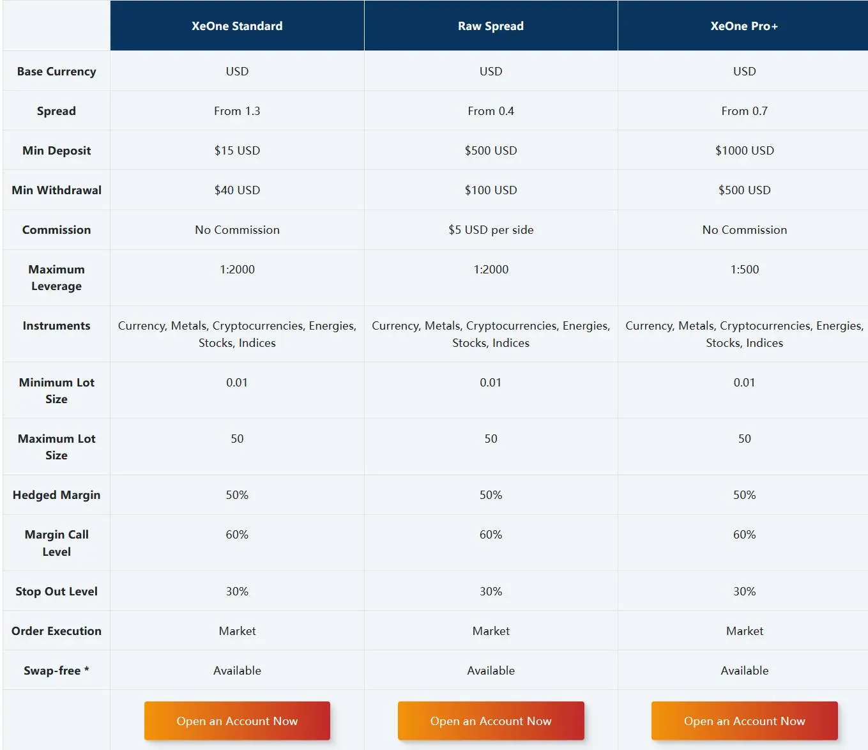Click XeOne Standard's '50%' hedged margin

point(237,495)
